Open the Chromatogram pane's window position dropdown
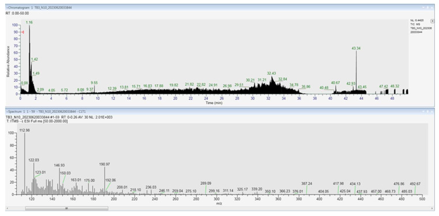Screen dimensions: 439x216 (423, 7)
